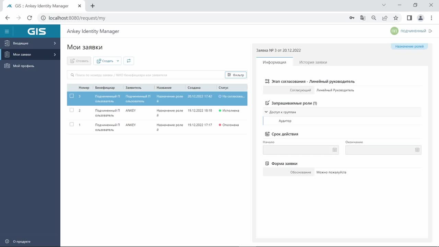View site information icon in address bar
The image size is (439, 247).
[x=43, y=18]
